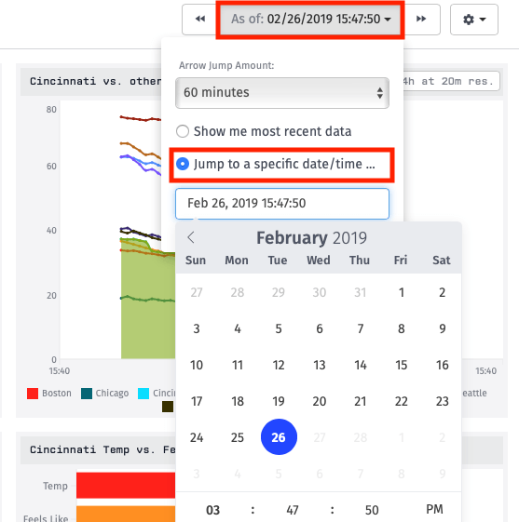Click the teal Chicago legend swatch
The width and height of the screenshot is (519, 522).
tap(87, 394)
